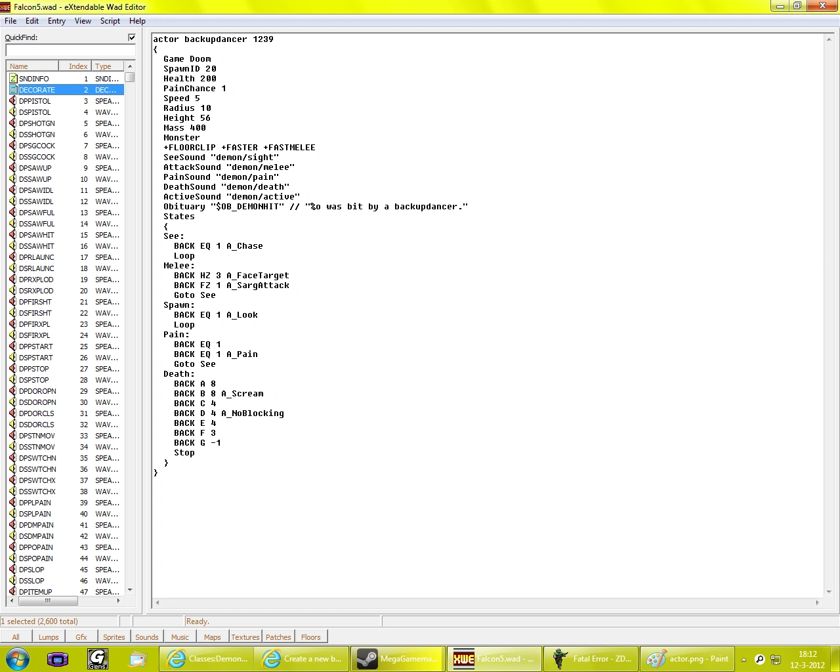Click the DPSAWHIT speaker icon

[13, 235]
